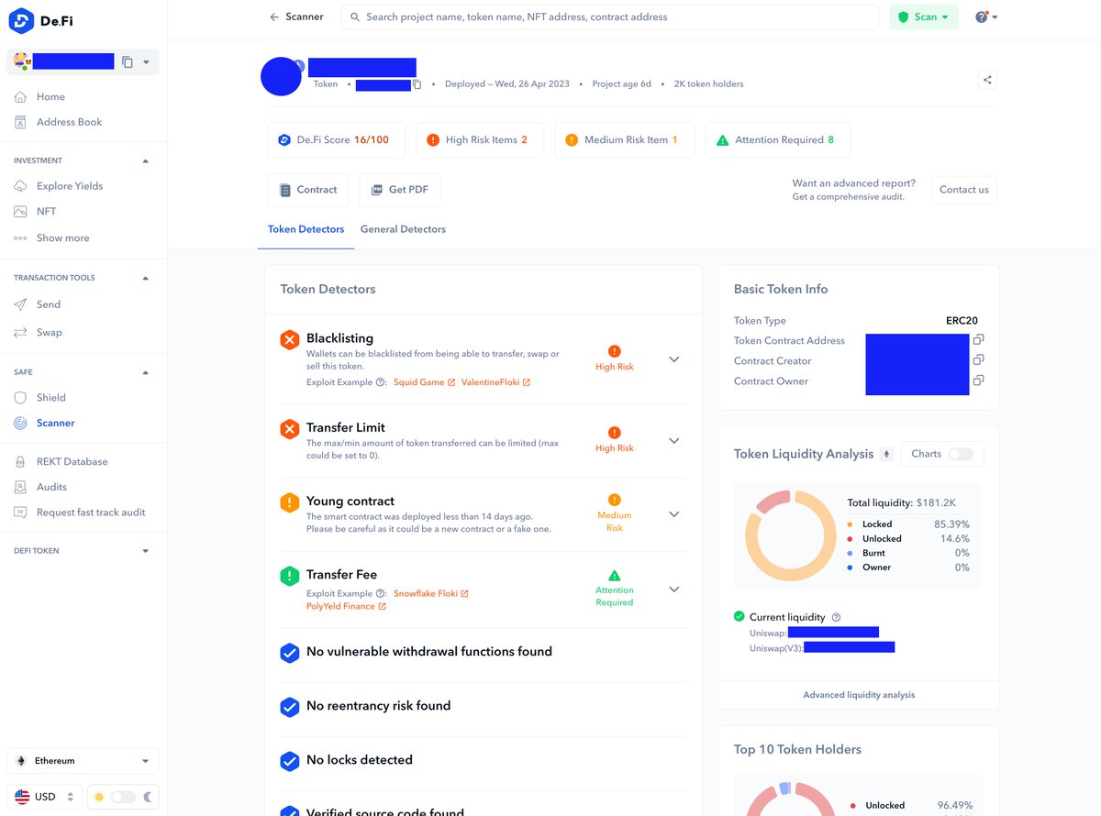Click Blacklisting help question icon
The height and width of the screenshot is (816, 1101).
click(381, 382)
